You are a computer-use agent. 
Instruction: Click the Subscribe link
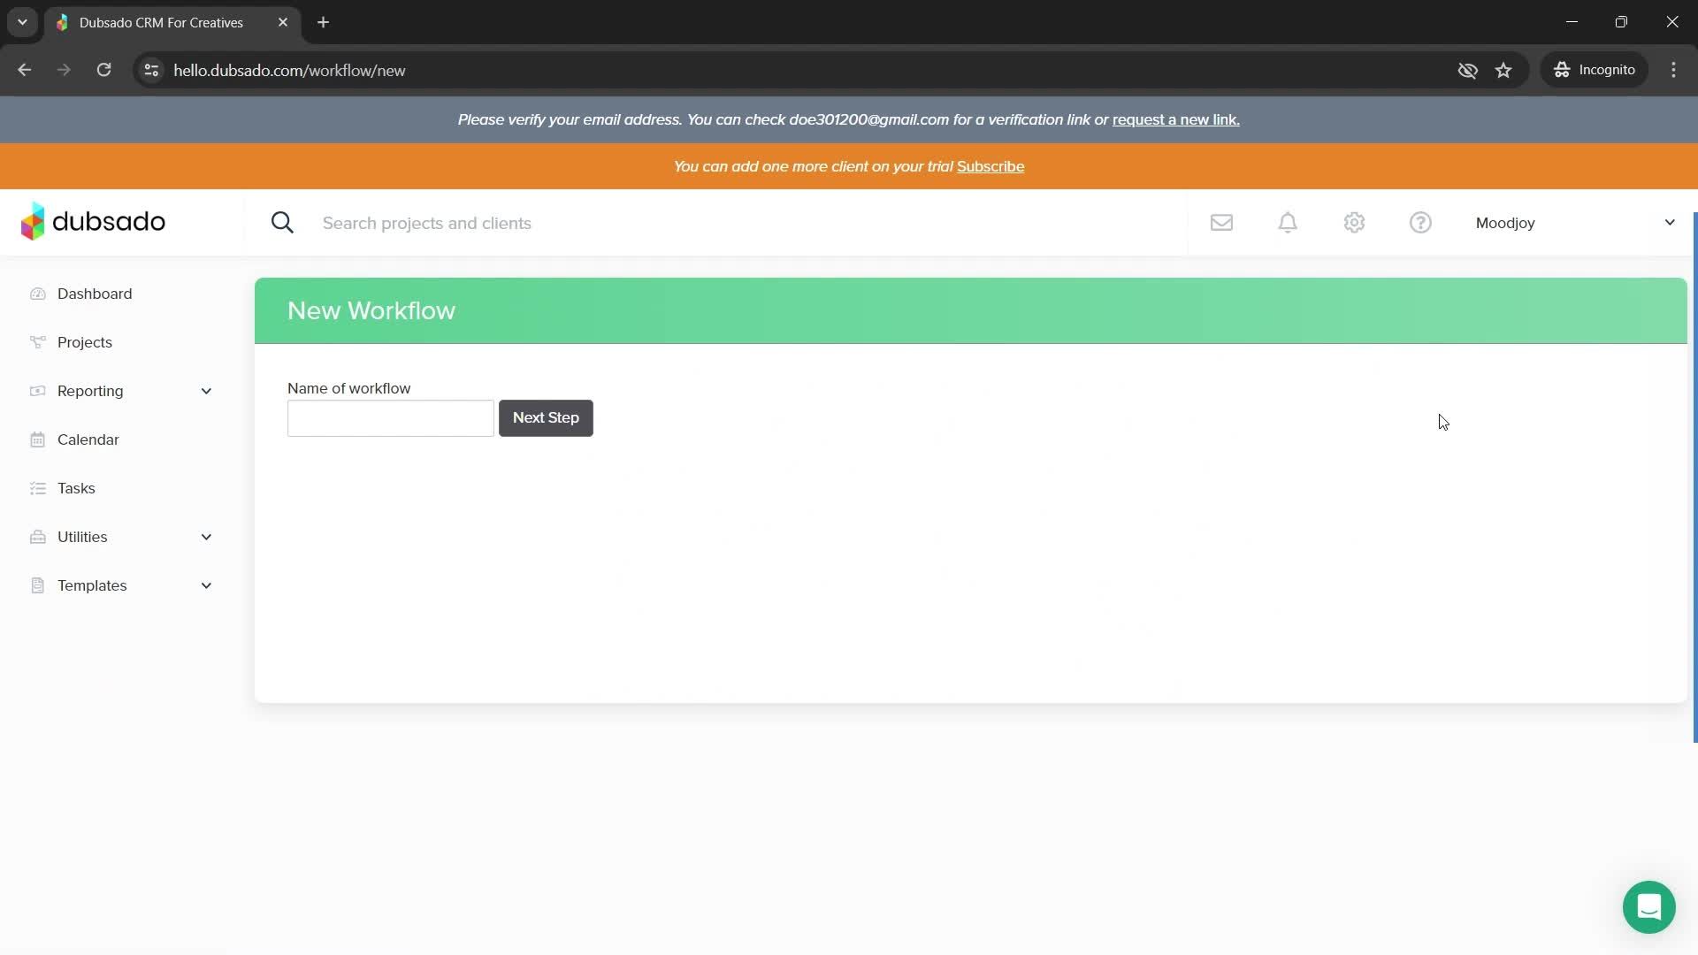990,166
